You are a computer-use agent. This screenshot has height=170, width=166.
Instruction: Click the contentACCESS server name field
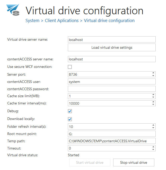tap(112, 59)
